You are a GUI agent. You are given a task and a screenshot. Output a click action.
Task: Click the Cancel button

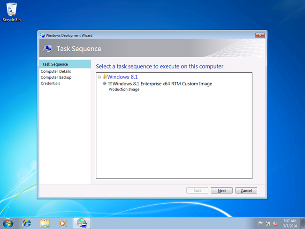(246, 191)
